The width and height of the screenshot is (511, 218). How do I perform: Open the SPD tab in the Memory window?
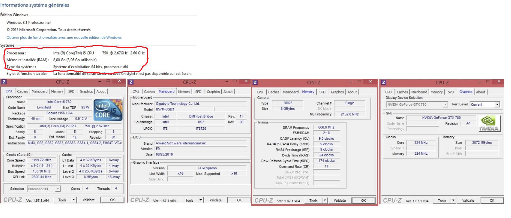pyautogui.click(x=322, y=92)
